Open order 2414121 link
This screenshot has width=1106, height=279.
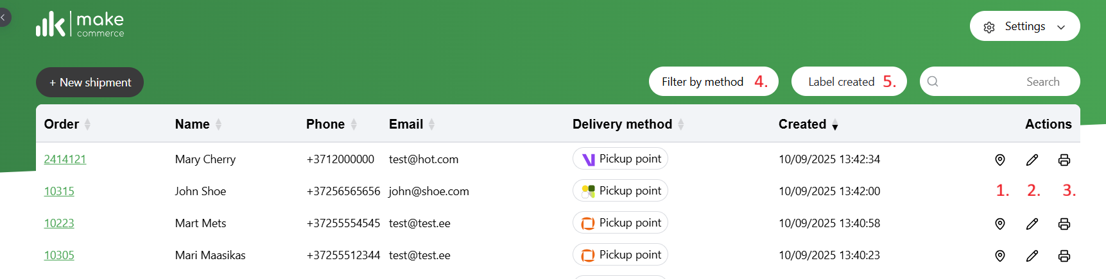click(x=65, y=159)
